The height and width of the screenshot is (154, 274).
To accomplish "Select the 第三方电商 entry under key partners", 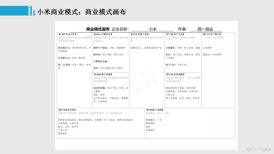I will tap(75, 66).
